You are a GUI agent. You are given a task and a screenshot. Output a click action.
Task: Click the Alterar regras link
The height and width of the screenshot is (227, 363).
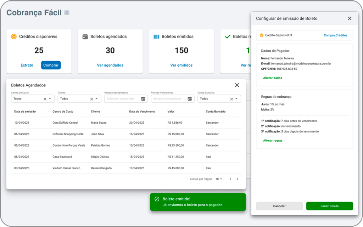(273, 141)
